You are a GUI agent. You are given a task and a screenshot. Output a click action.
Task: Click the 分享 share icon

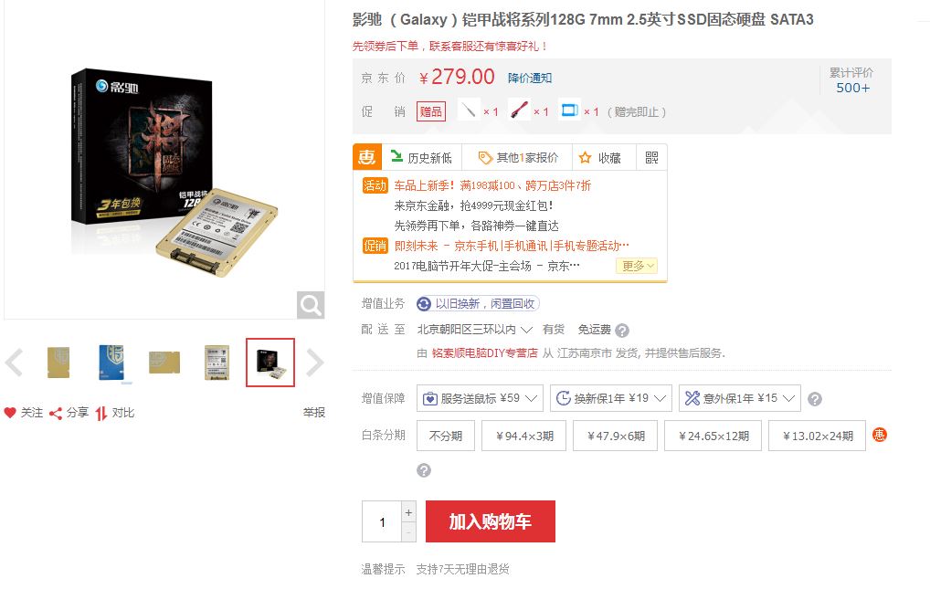(x=56, y=414)
